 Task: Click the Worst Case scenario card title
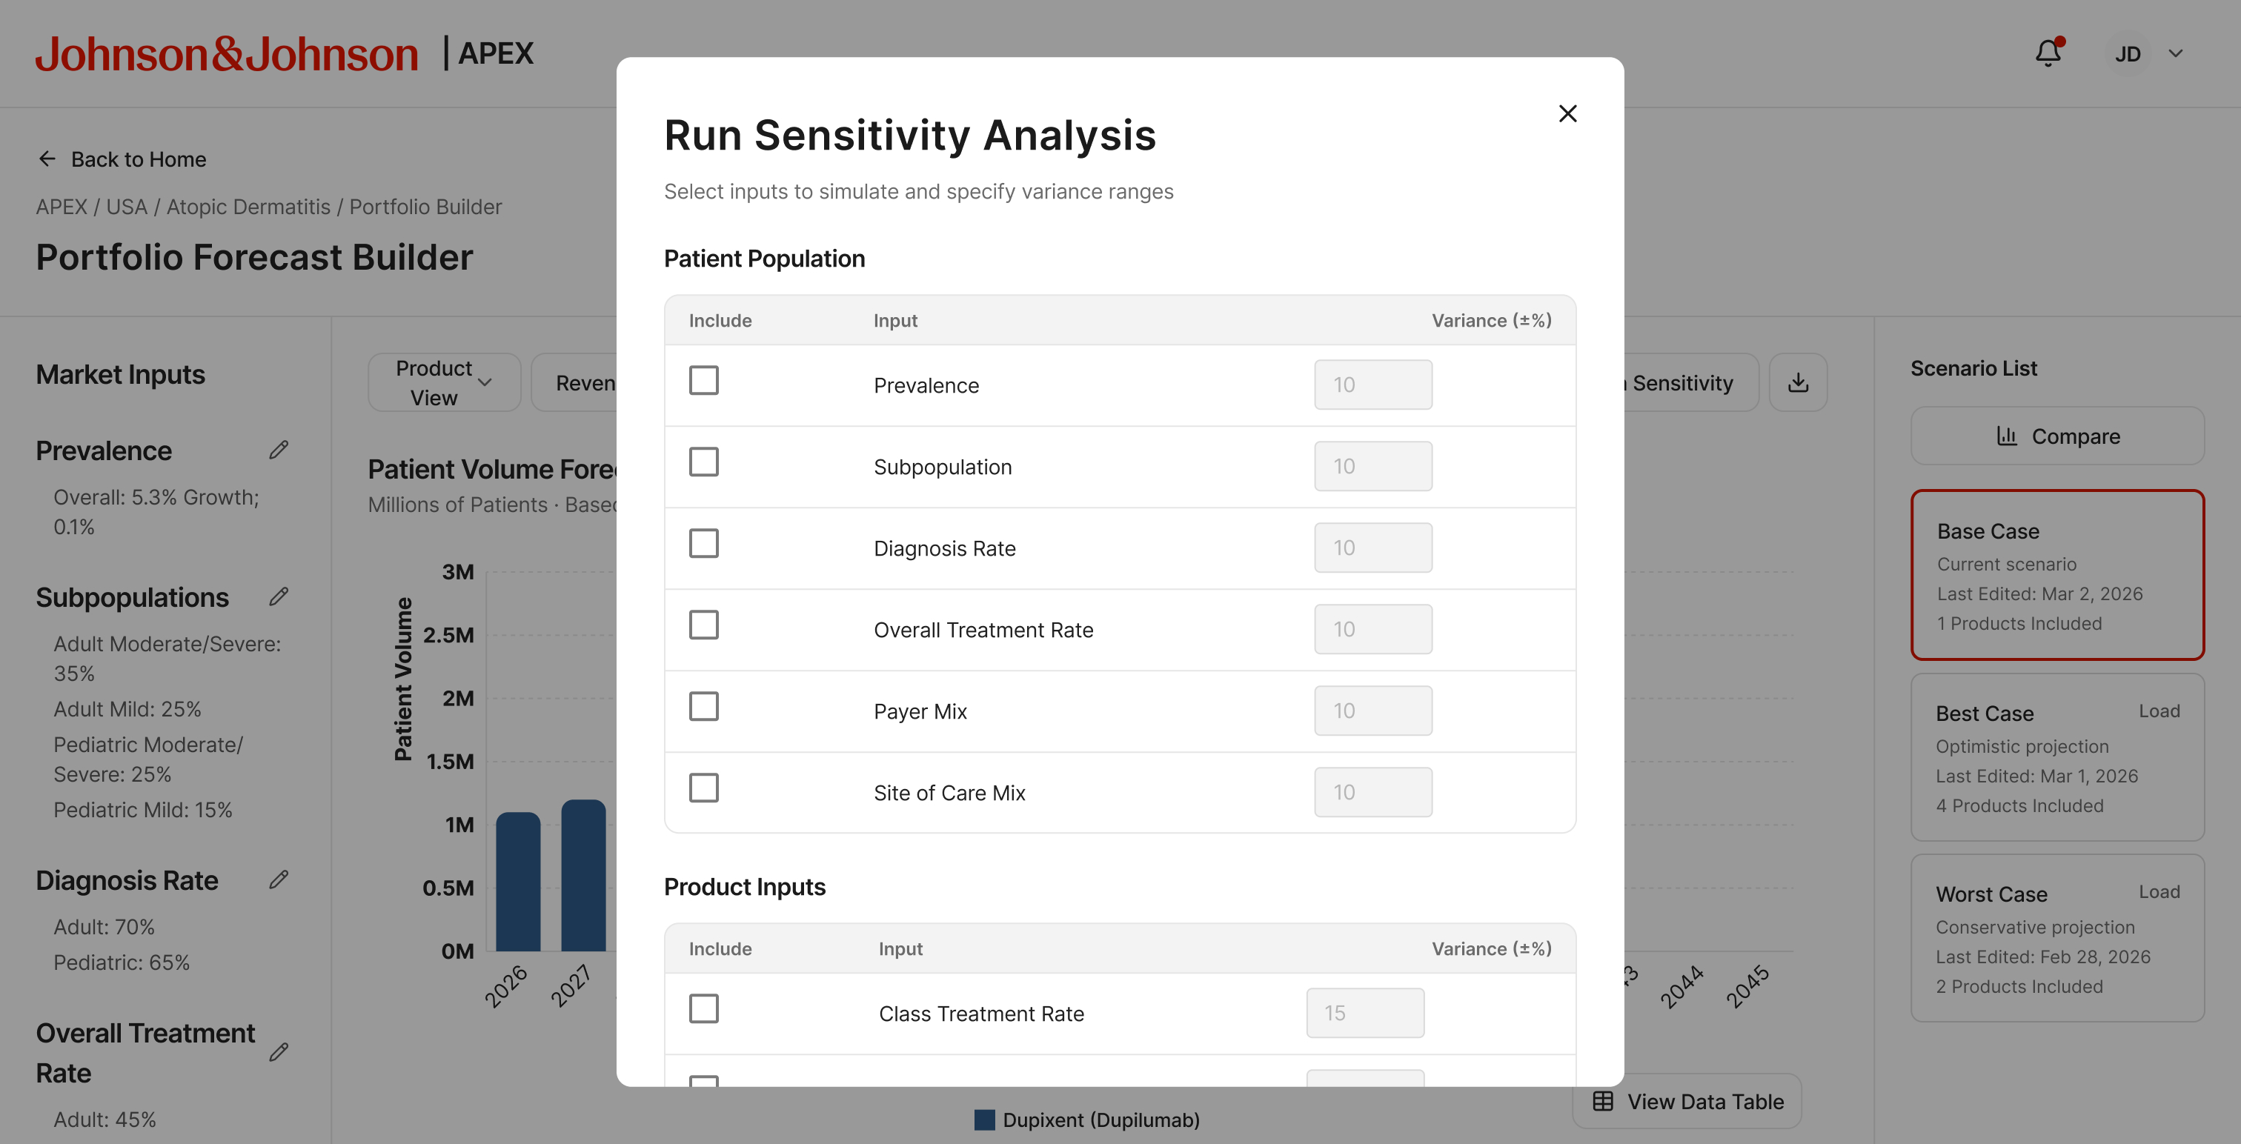[x=1991, y=894]
